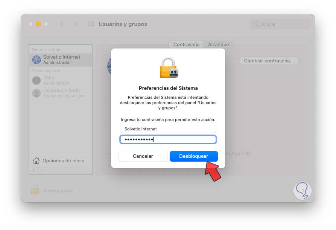The height and width of the screenshot is (230, 336).
Task: Click the lock icon beside Autenticando
Action: pos(35,190)
